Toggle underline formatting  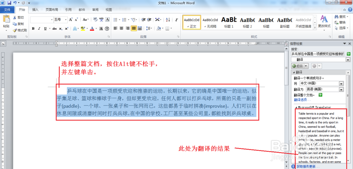(45, 29)
